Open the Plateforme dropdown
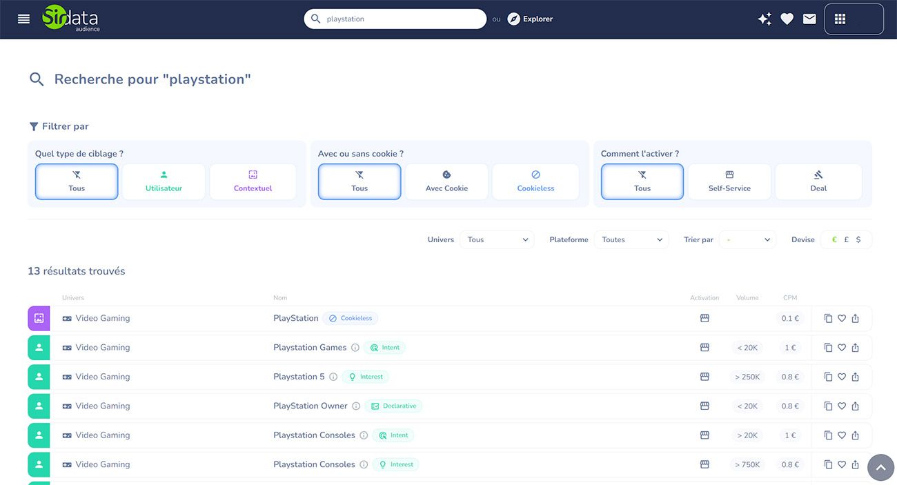This screenshot has height=485, width=897. click(x=631, y=239)
